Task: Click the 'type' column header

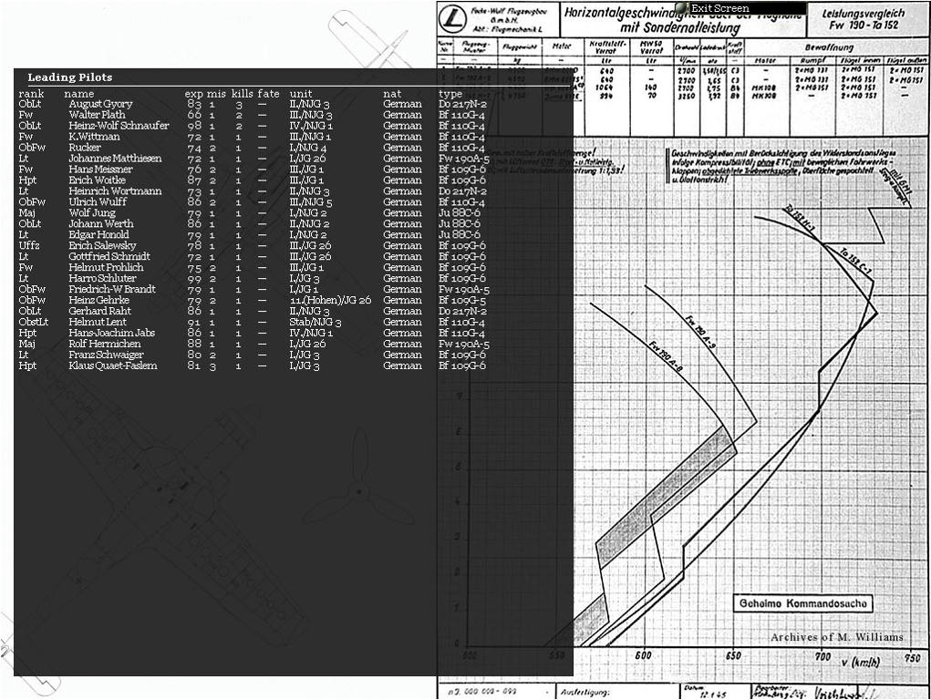Action: [x=450, y=94]
